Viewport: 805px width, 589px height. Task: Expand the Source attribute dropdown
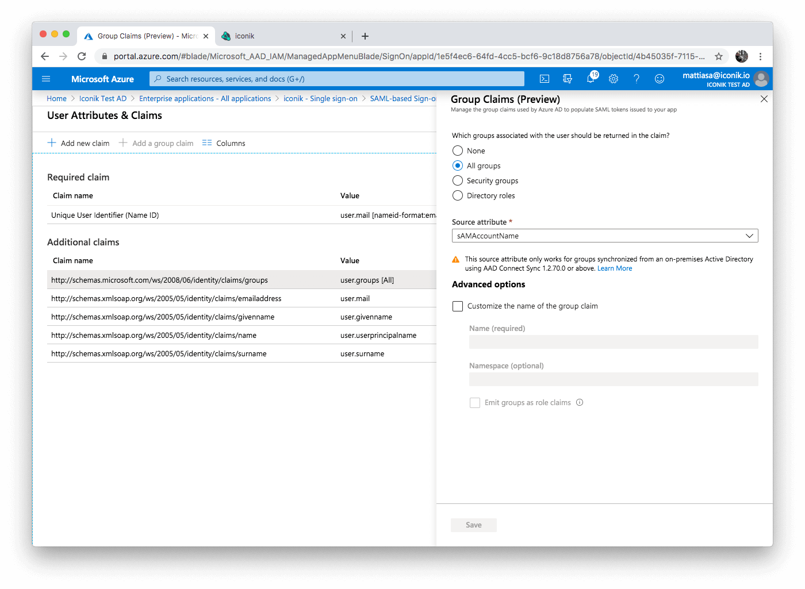605,236
